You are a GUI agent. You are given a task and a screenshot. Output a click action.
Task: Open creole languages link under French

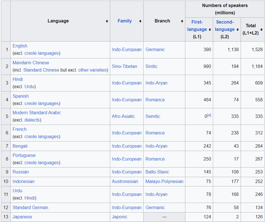(42, 136)
